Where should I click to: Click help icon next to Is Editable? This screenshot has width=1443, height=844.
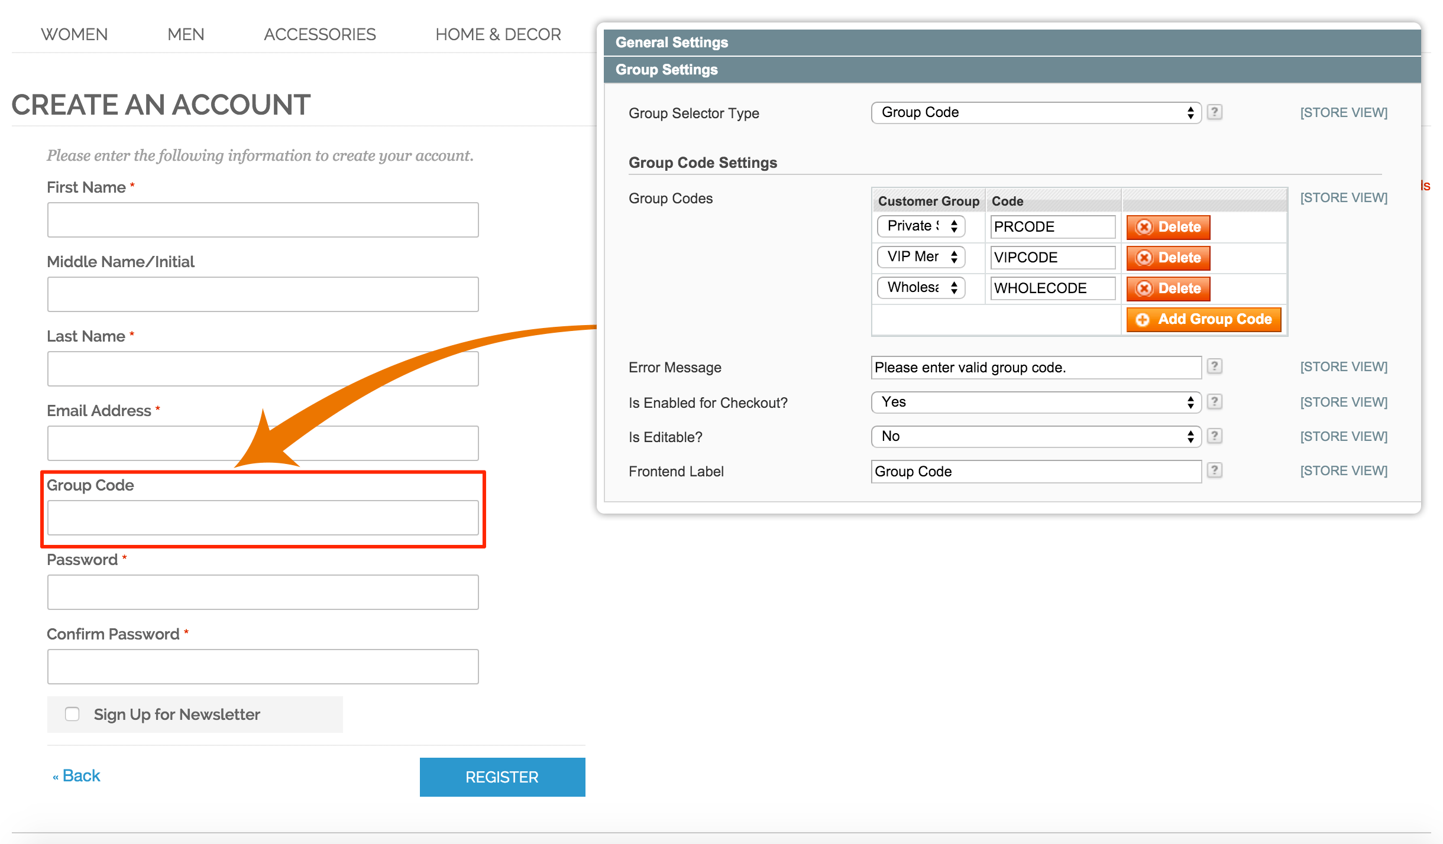(x=1214, y=436)
